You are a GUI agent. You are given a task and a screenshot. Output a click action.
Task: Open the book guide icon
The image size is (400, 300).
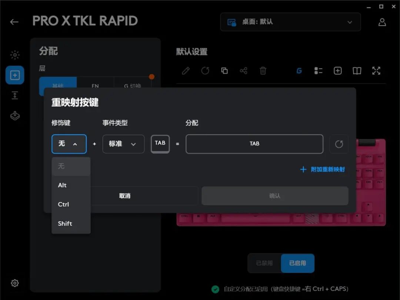coord(357,71)
